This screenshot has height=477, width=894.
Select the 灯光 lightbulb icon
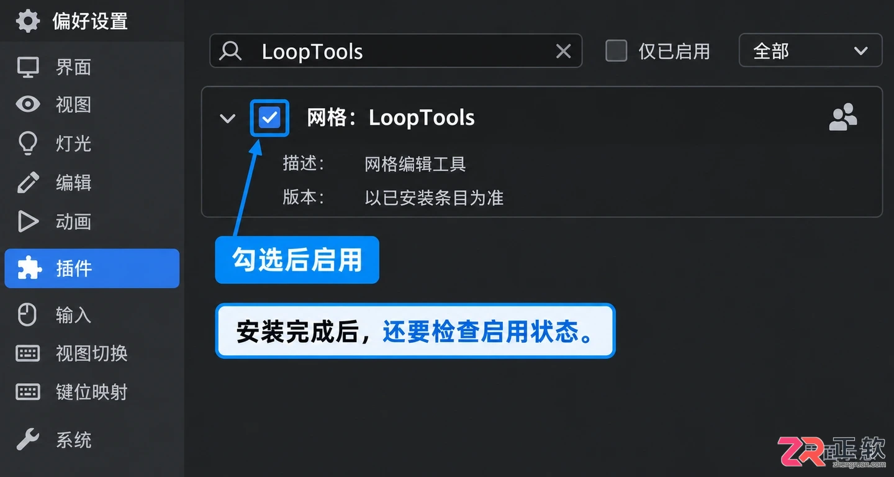pyautogui.click(x=27, y=143)
